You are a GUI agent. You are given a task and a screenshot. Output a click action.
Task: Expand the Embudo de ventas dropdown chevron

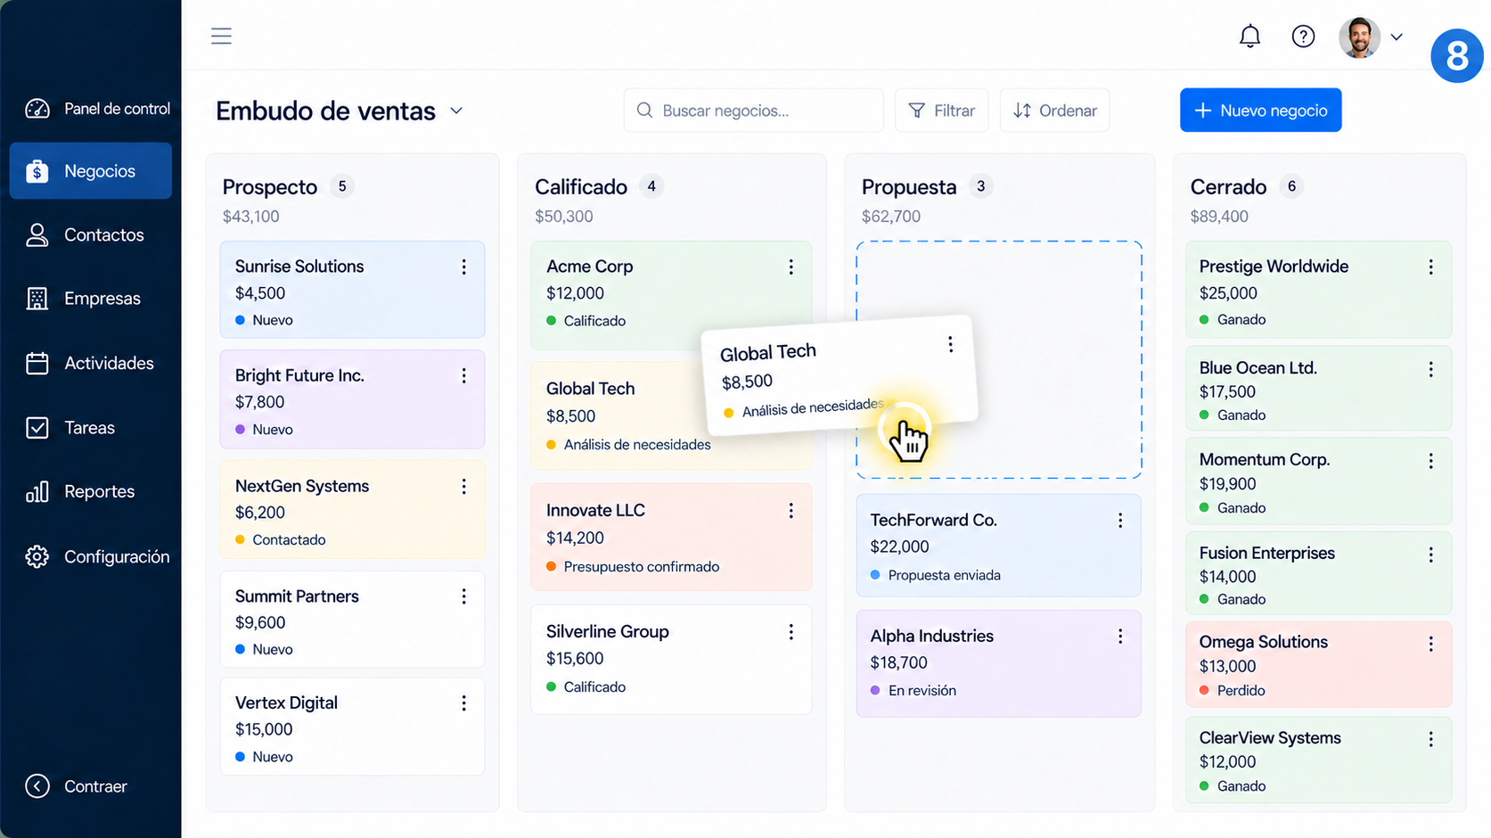pyautogui.click(x=456, y=111)
